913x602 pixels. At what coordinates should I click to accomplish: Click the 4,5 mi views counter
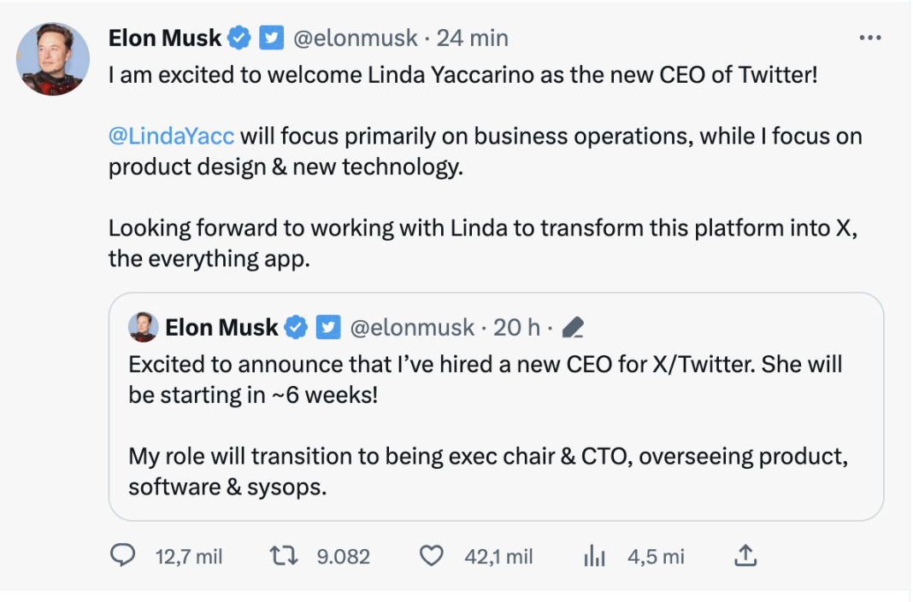655,556
